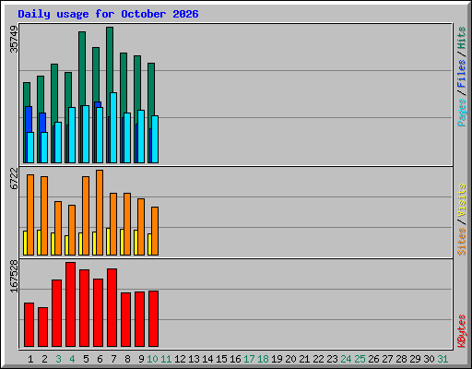Click the cyan Pages legend label
The width and height of the screenshot is (472, 369).
[x=461, y=113]
